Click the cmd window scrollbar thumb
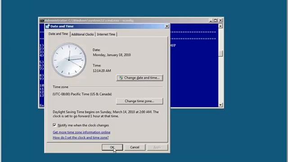The height and width of the screenshot is (162, 288). pos(220,54)
